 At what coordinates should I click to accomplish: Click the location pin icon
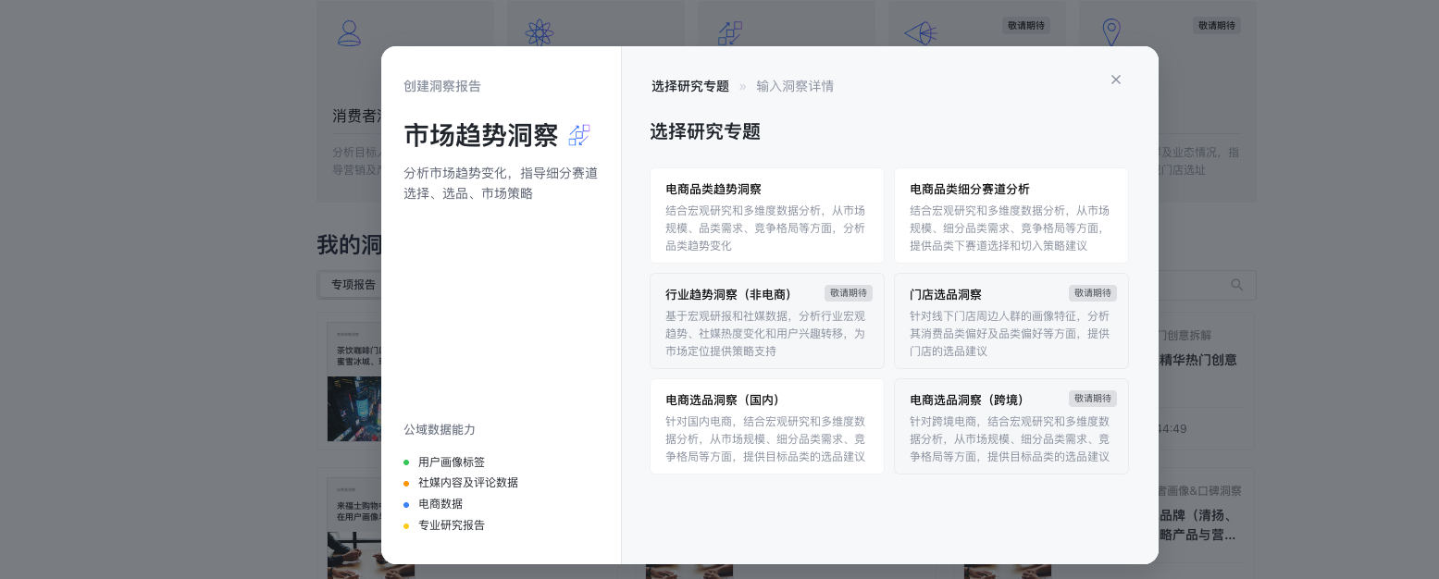click(x=1110, y=32)
